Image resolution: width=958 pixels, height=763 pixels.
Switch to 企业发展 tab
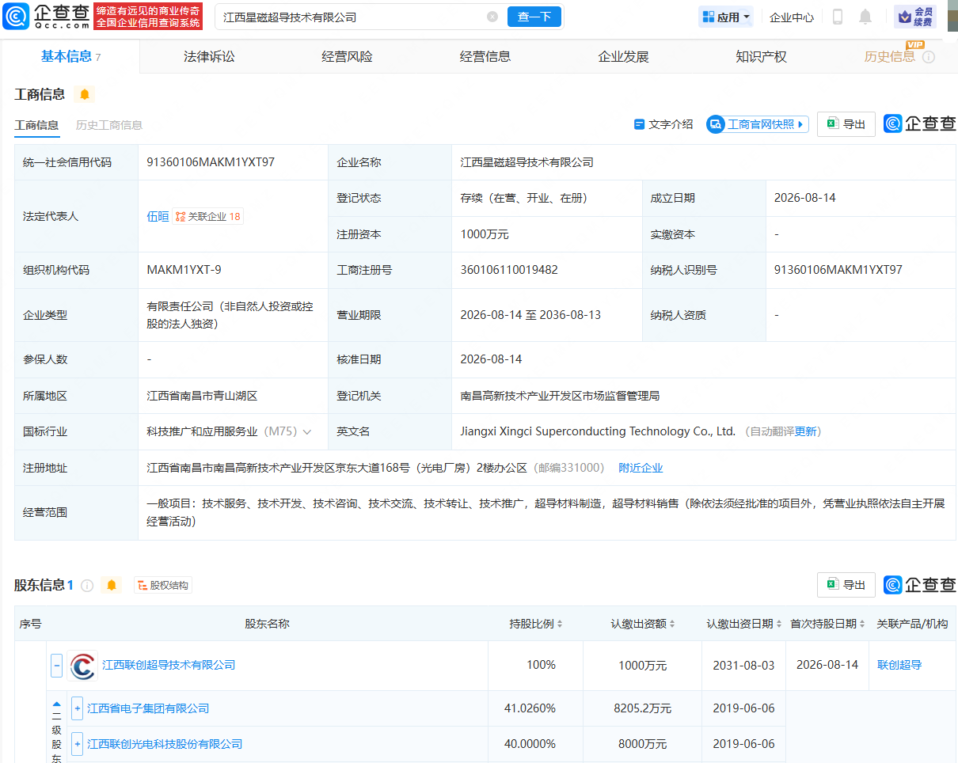[623, 57]
